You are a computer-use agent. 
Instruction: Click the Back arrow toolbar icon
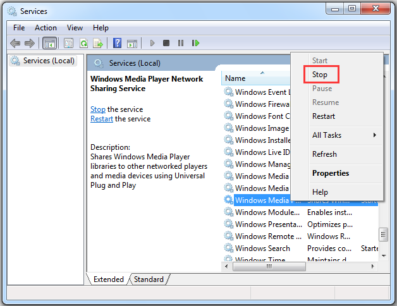click(15, 43)
